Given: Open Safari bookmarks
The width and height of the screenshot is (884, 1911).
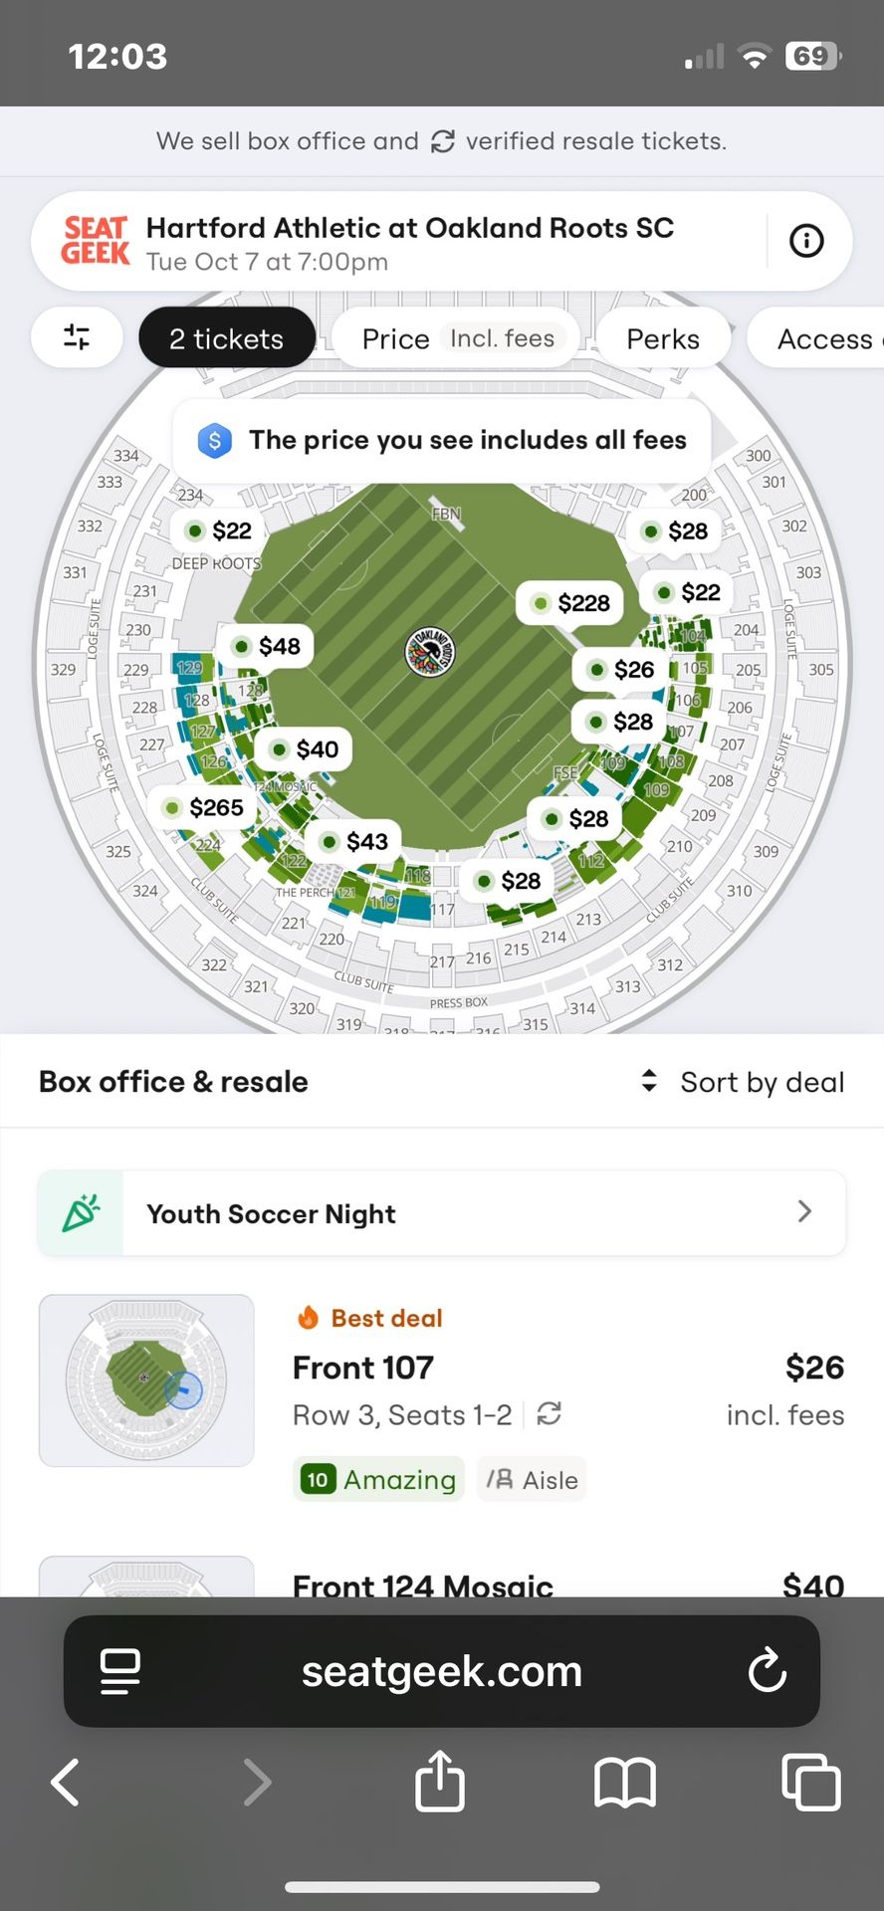Looking at the screenshot, I should 624,1781.
